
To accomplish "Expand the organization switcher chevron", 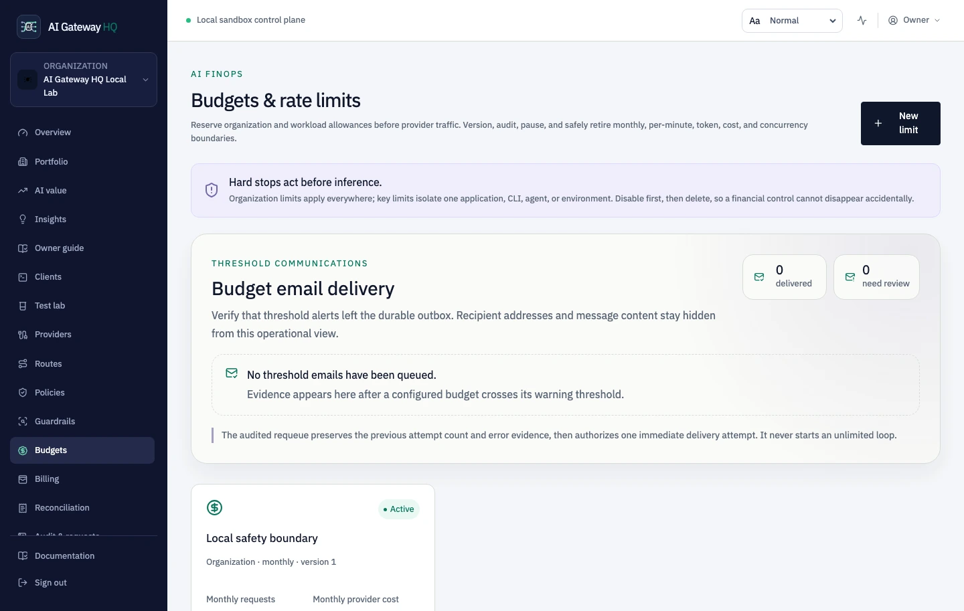I will coord(145,80).
